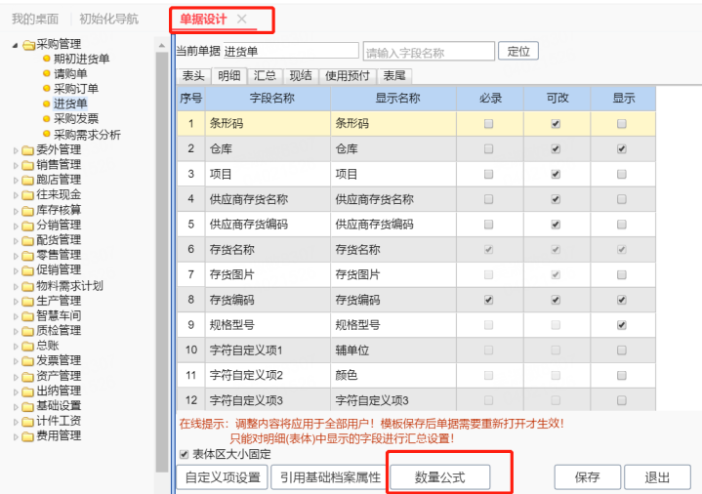Expand the 质检管理 tree node arrow
The image size is (702, 494).
(16, 331)
